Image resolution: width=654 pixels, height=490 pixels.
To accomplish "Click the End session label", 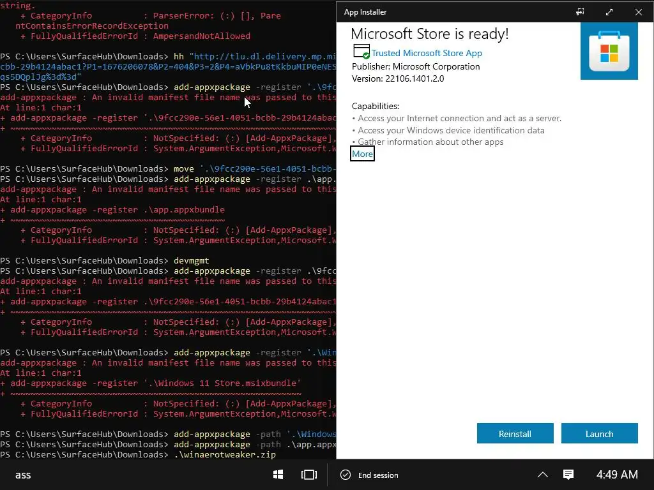I will tap(378, 475).
